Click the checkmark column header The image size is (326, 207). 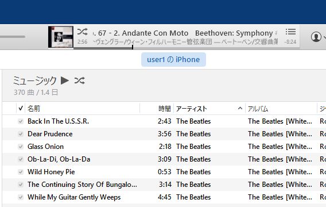(x=21, y=108)
